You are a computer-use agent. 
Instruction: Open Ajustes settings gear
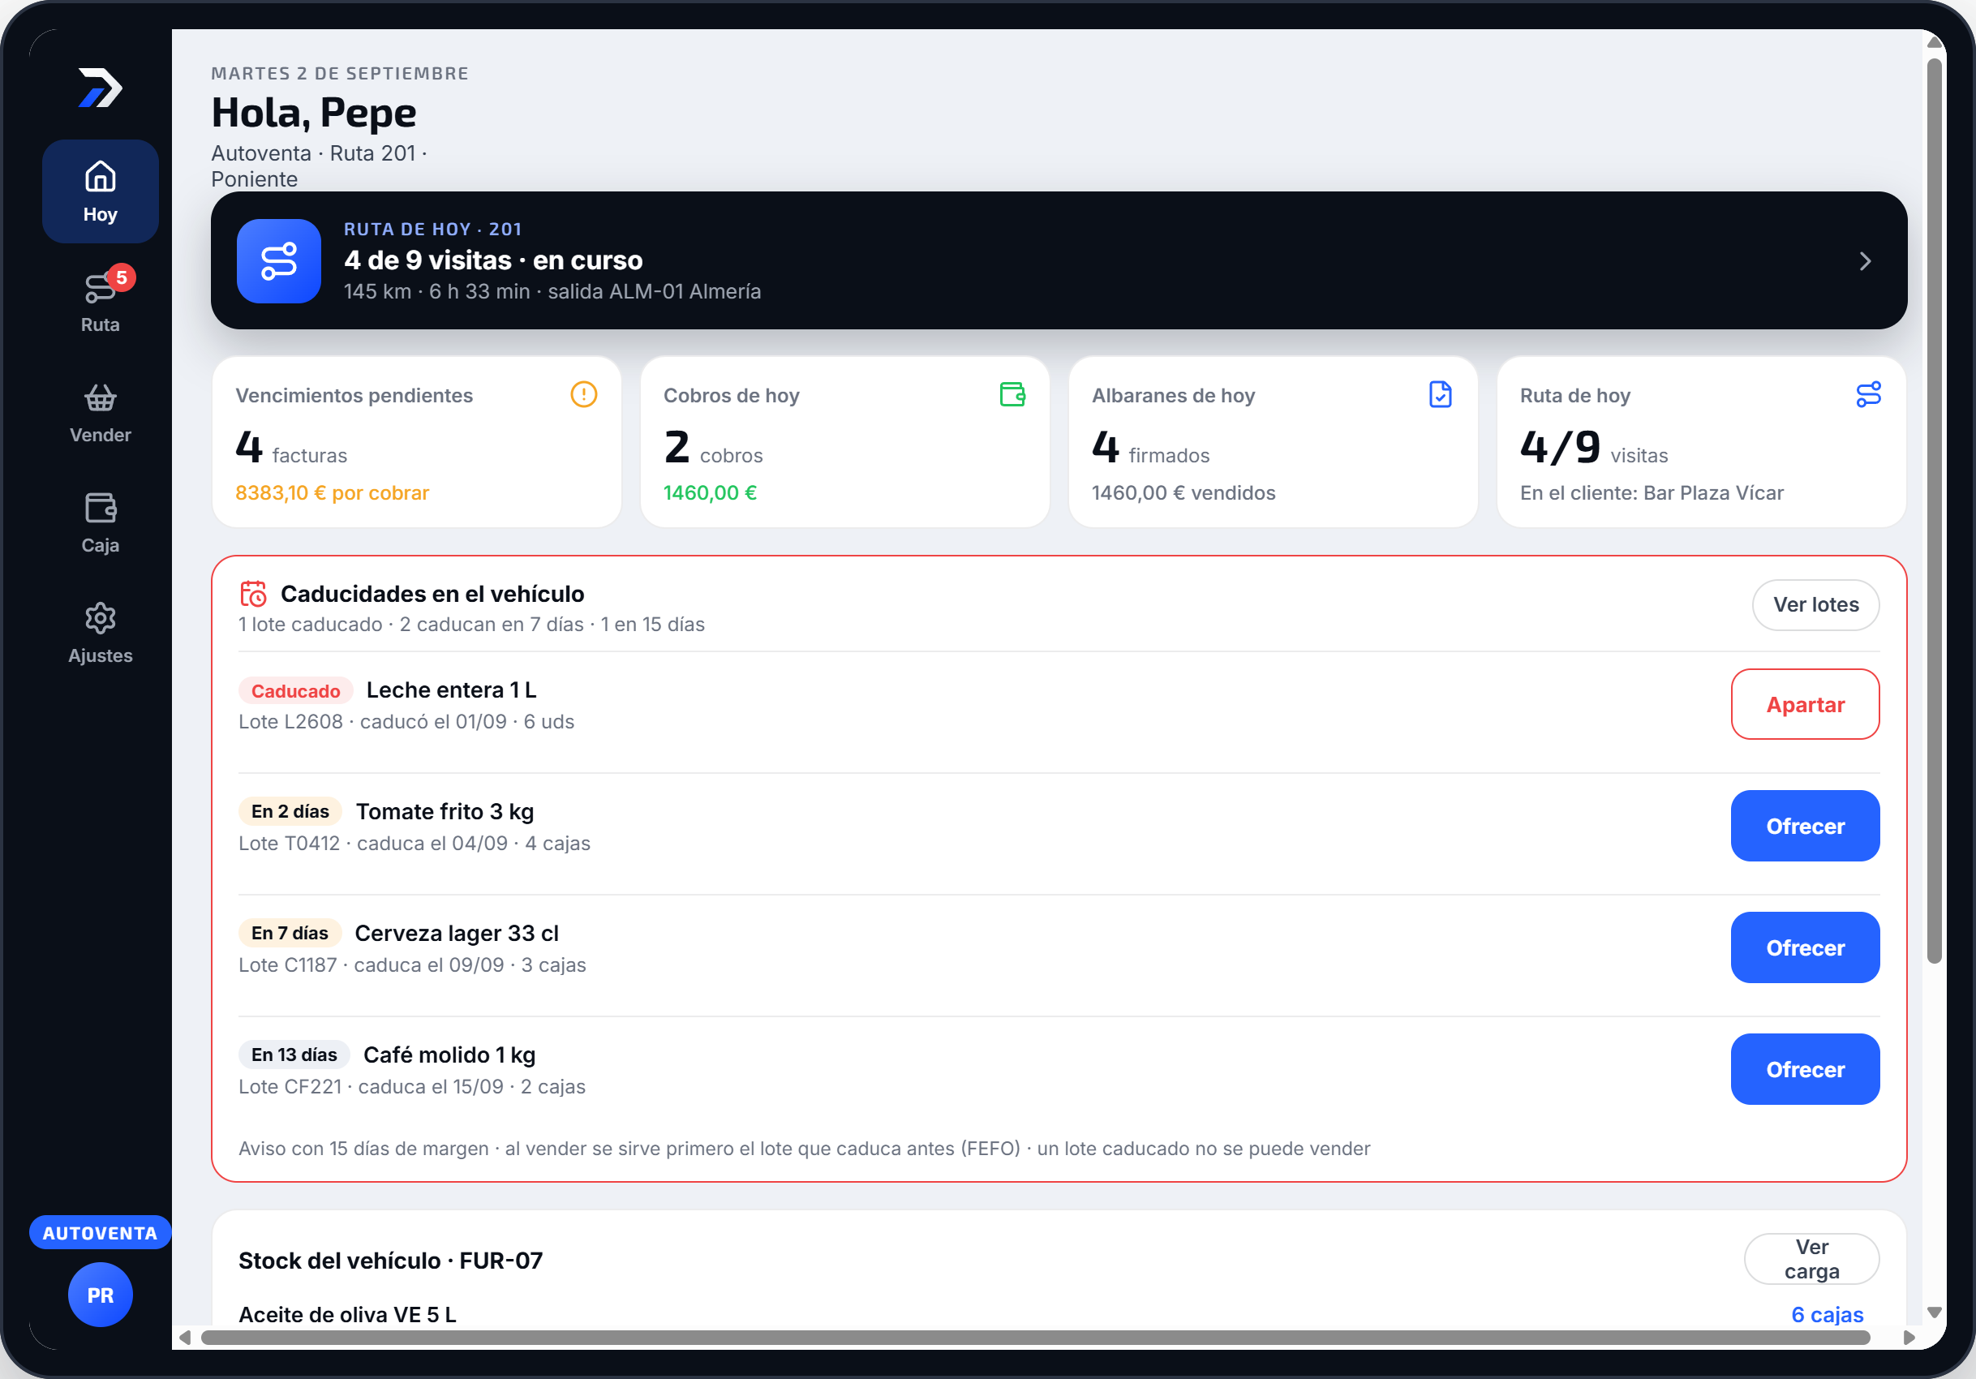pyautogui.click(x=100, y=633)
